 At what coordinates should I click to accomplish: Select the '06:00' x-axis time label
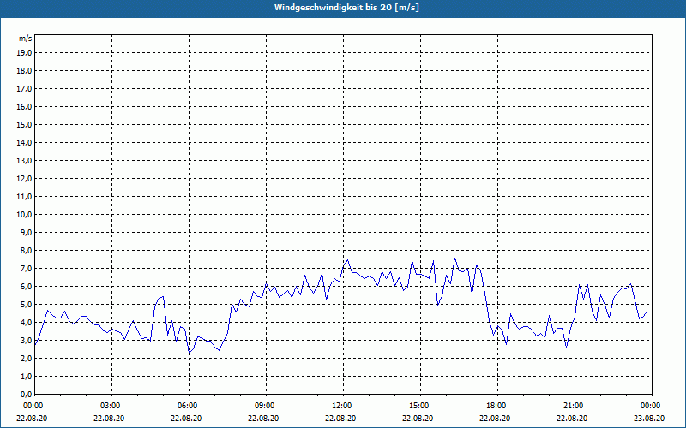[186, 406]
